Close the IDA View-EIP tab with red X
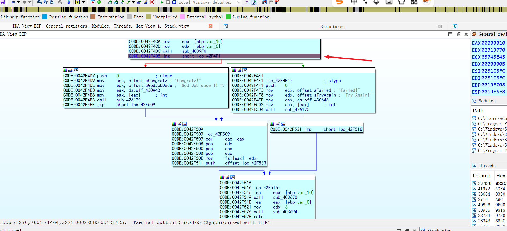507x231 pixels. 211,26
